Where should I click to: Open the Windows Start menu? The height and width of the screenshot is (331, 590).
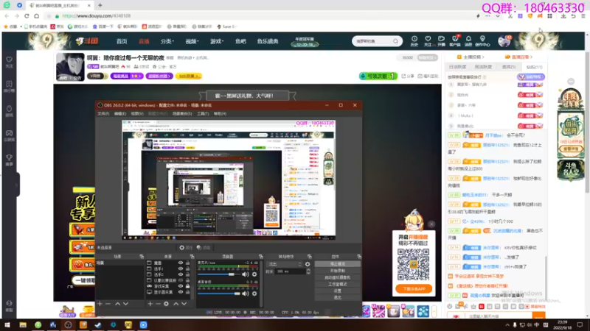coord(7,324)
